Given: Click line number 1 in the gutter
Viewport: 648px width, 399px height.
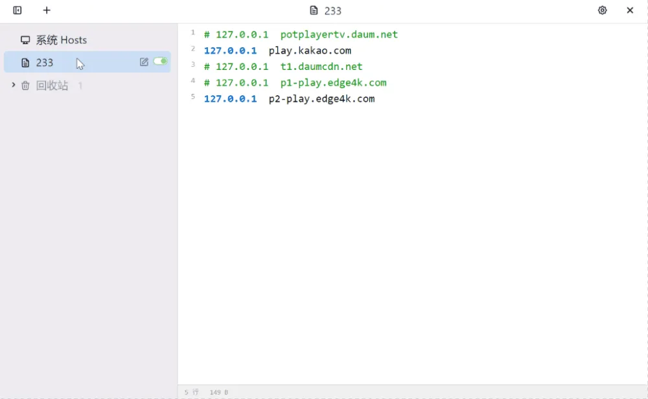Looking at the screenshot, I should [x=193, y=32].
